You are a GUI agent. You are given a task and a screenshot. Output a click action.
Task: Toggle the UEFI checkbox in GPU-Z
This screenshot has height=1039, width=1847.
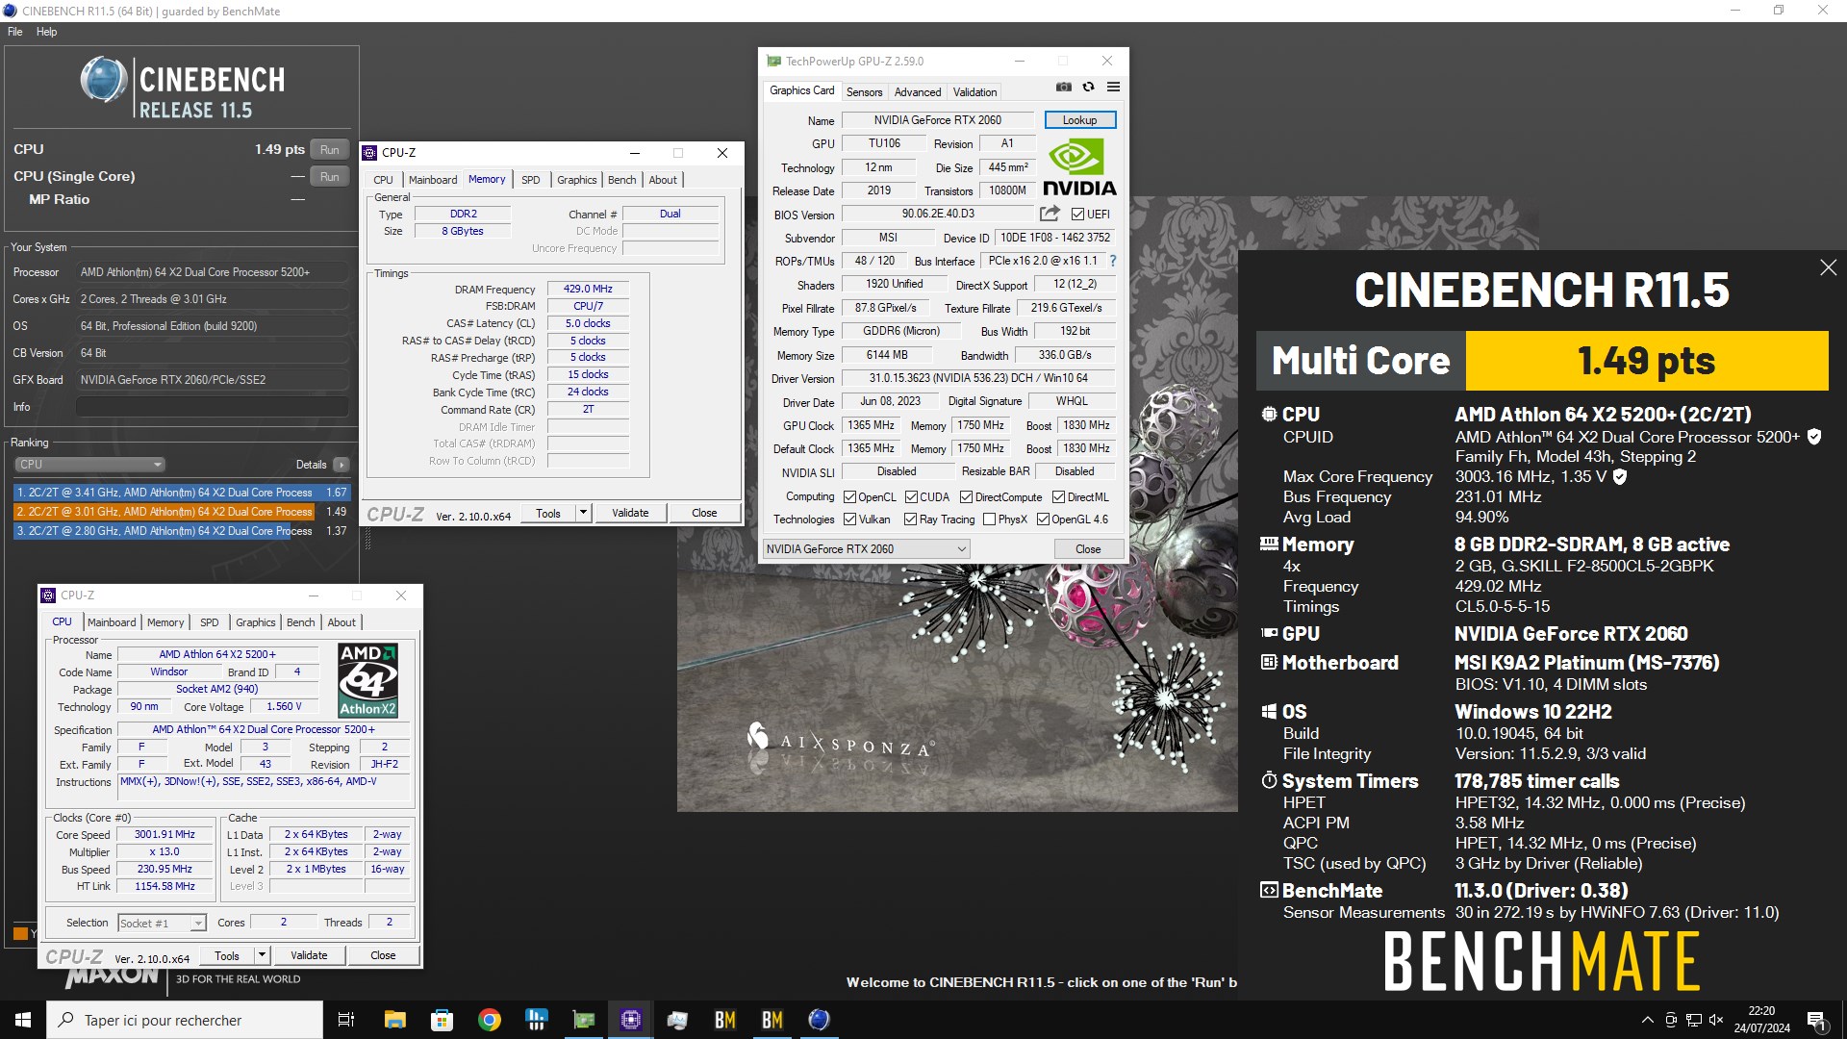pyautogui.click(x=1077, y=215)
